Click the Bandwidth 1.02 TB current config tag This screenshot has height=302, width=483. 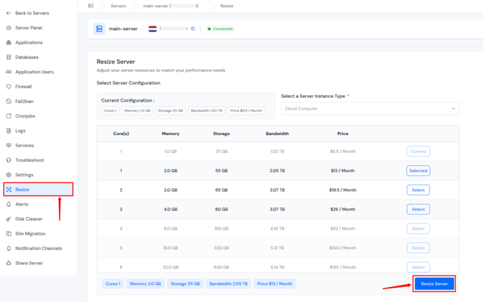coord(206,111)
